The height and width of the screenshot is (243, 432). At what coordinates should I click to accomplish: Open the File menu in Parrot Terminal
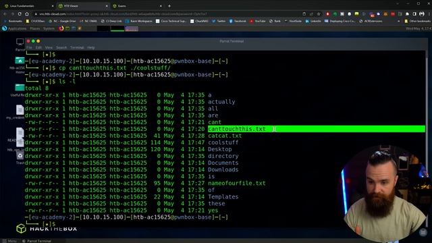29,47
